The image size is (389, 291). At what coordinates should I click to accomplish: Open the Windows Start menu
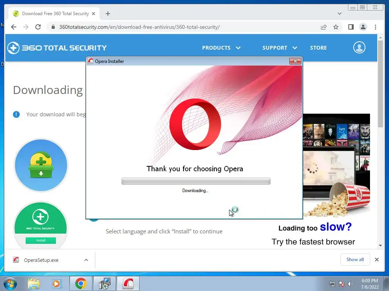coord(10,283)
